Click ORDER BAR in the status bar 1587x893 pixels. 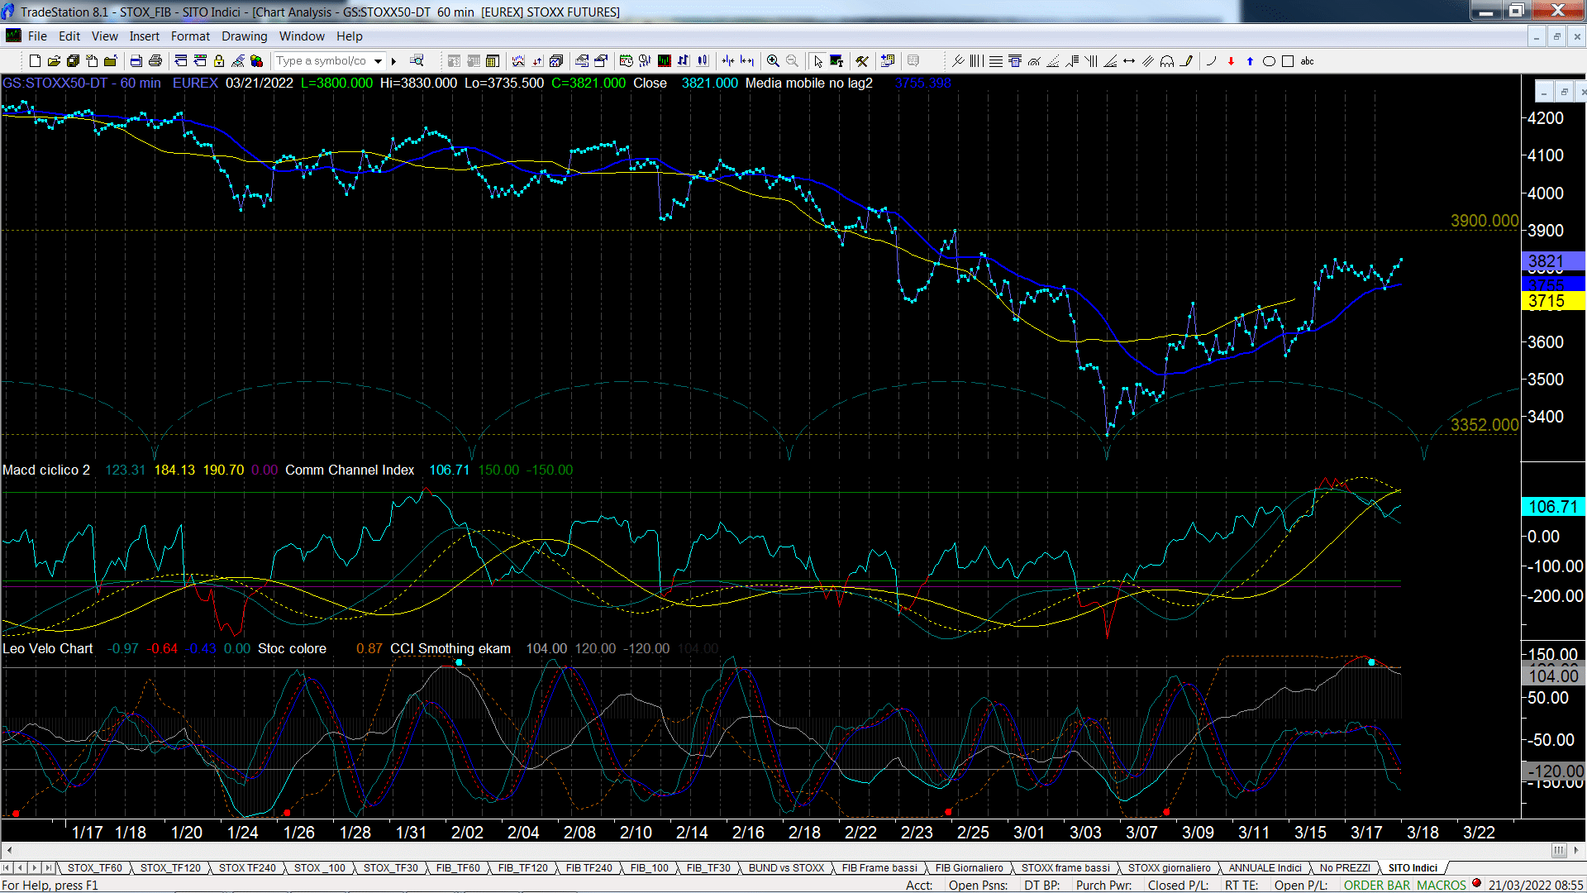pos(1377,885)
